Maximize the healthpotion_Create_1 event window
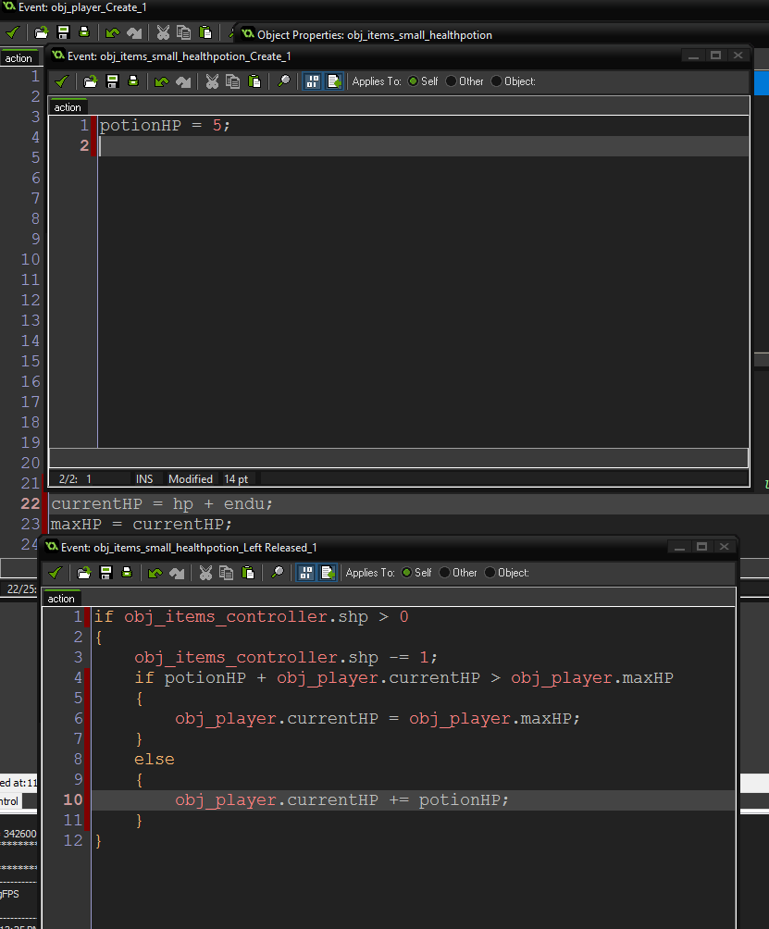Viewport: 769px width, 929px height. (715, 56)
